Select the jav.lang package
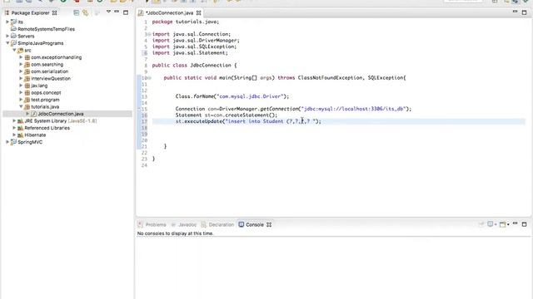 point(39,86)
